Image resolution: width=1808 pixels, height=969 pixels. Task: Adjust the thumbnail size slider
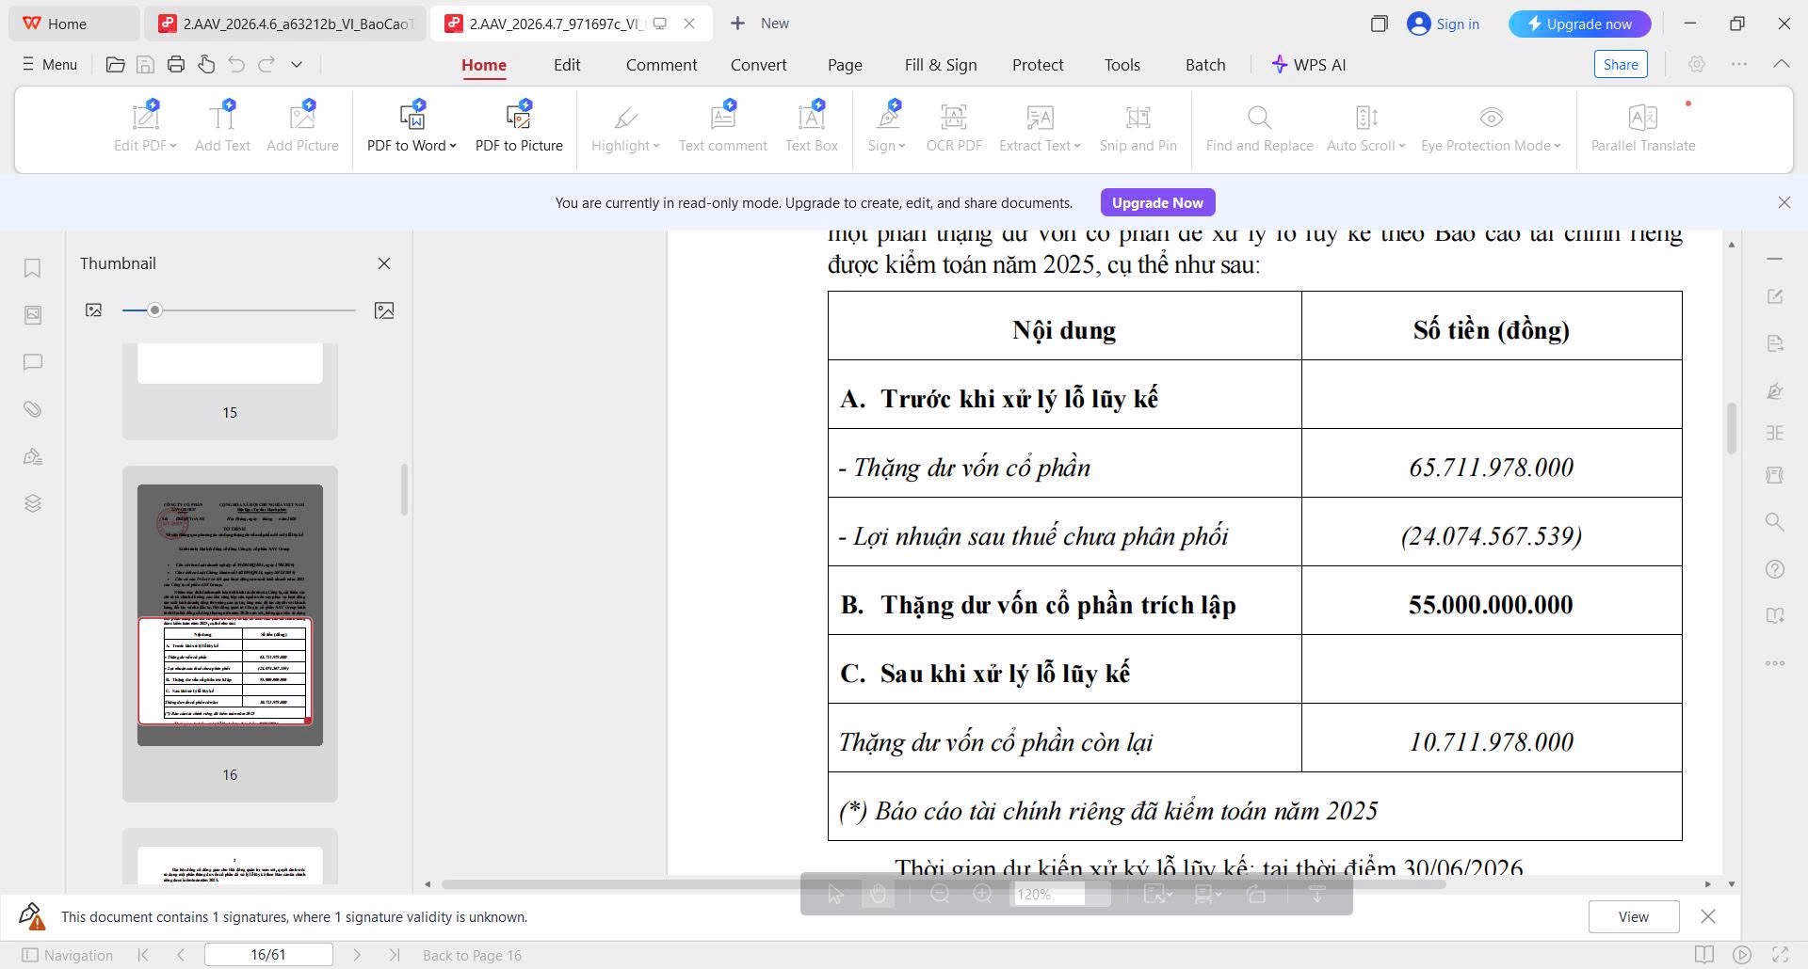(x=155, y=310)
